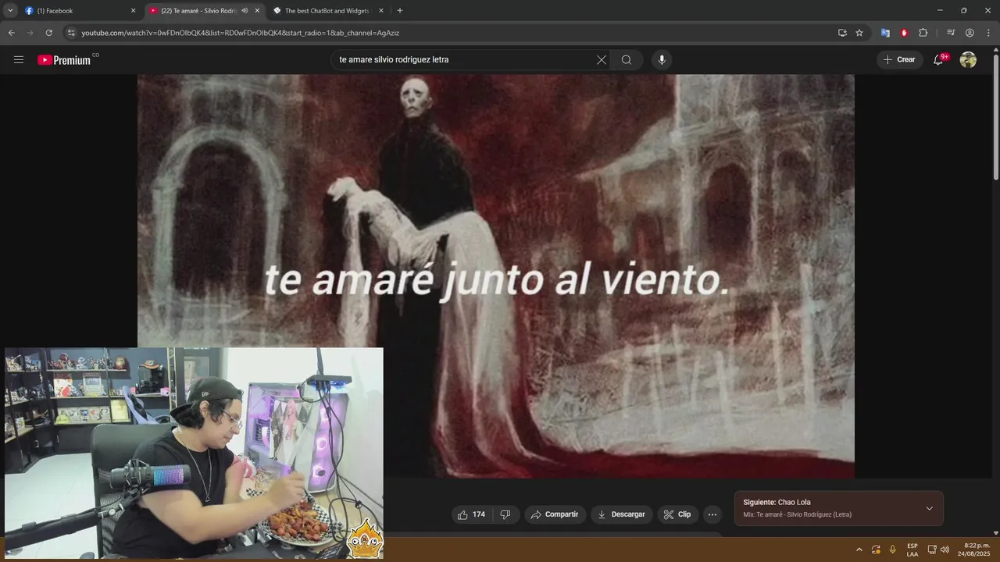The image size is (1000, 562).
Task: Start voice search with the microphone icon
Action: (x=662, y=59)
